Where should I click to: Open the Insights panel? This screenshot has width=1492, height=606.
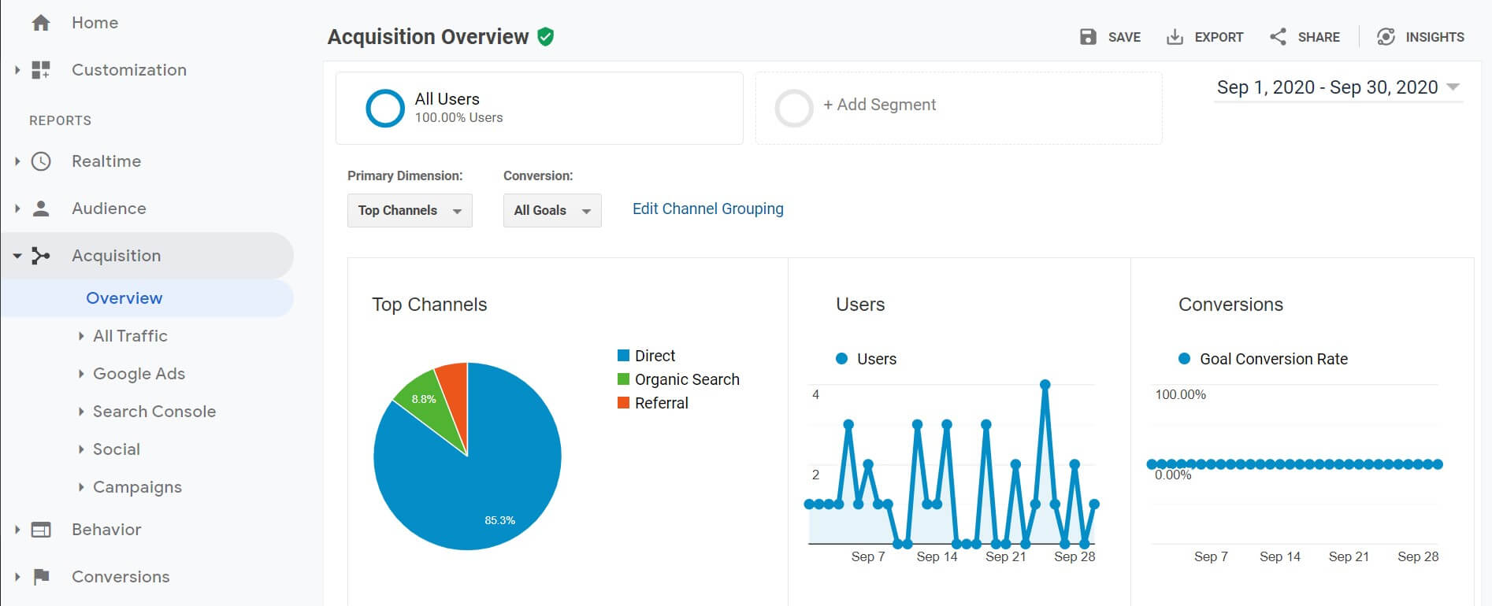pos(1420,37)
